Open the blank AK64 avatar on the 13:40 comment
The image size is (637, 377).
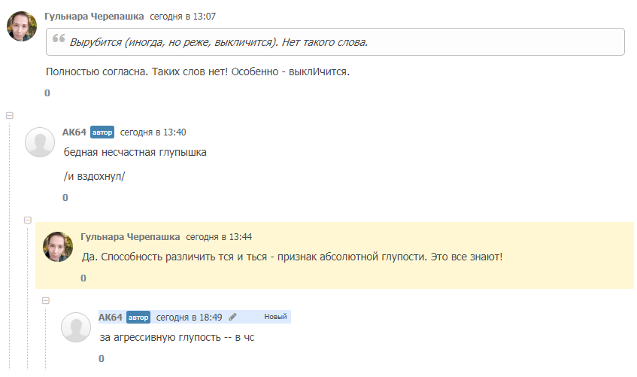(40, 142)
